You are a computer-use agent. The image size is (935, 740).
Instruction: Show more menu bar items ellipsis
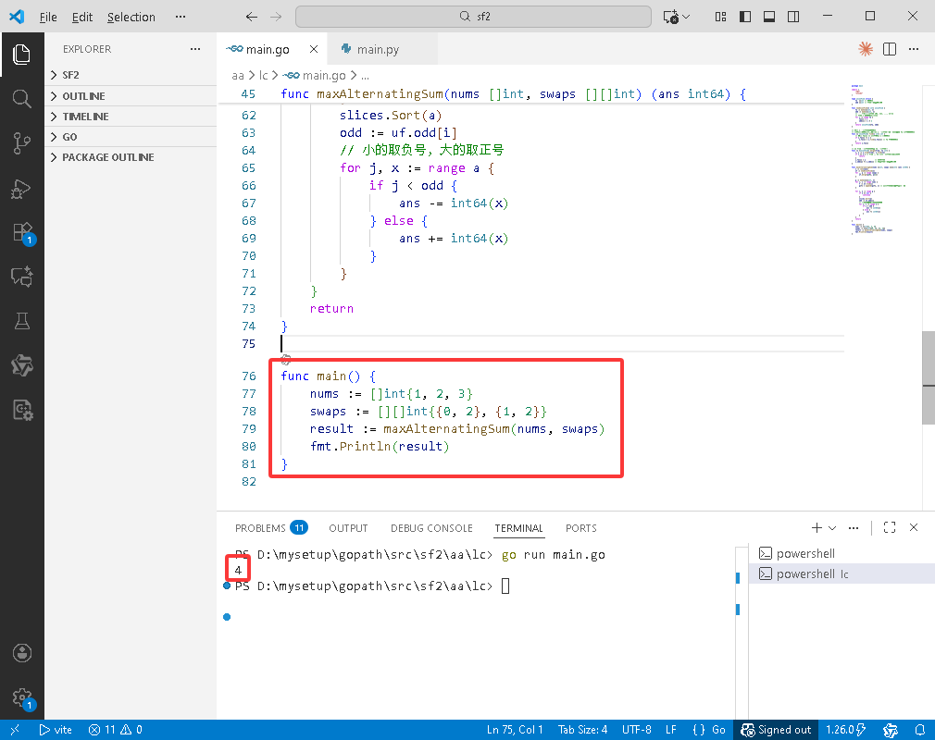click(181, 17)
